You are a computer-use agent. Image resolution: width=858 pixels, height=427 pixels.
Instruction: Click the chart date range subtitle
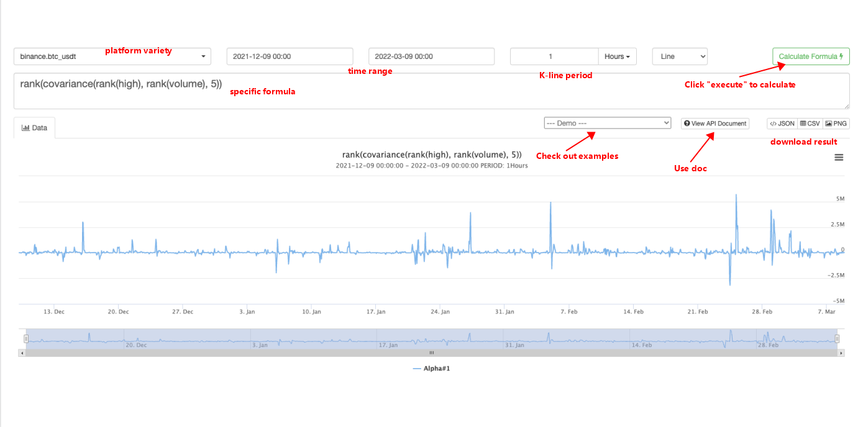(x=432, y=166)
